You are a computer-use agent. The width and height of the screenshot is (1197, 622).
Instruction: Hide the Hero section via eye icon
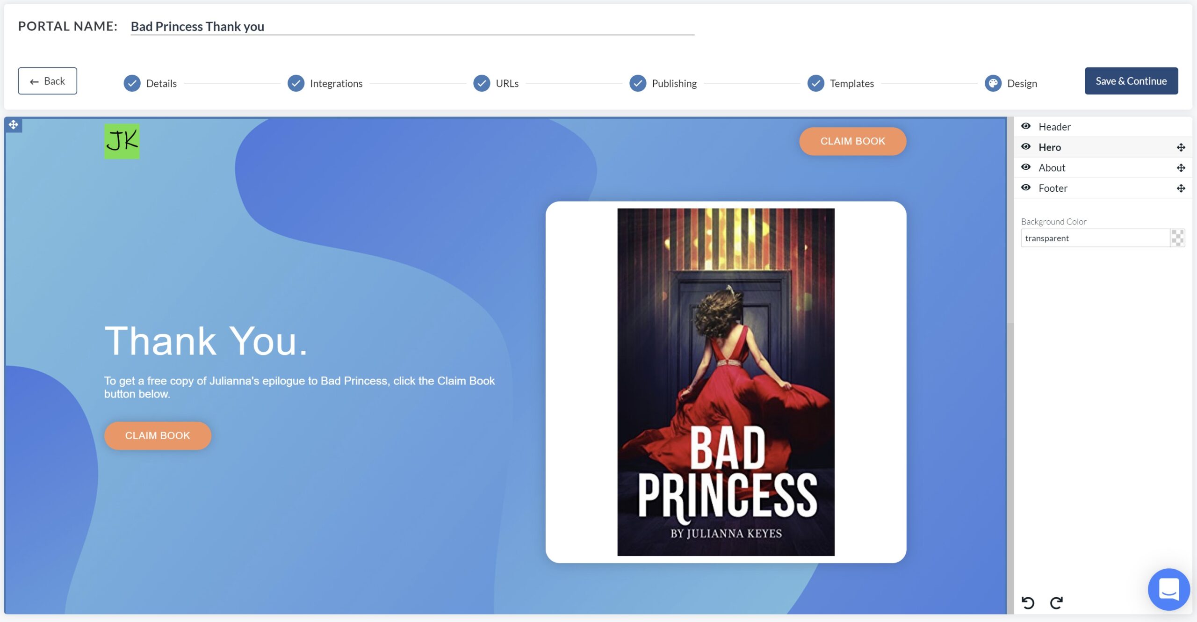pos(1026,147)
